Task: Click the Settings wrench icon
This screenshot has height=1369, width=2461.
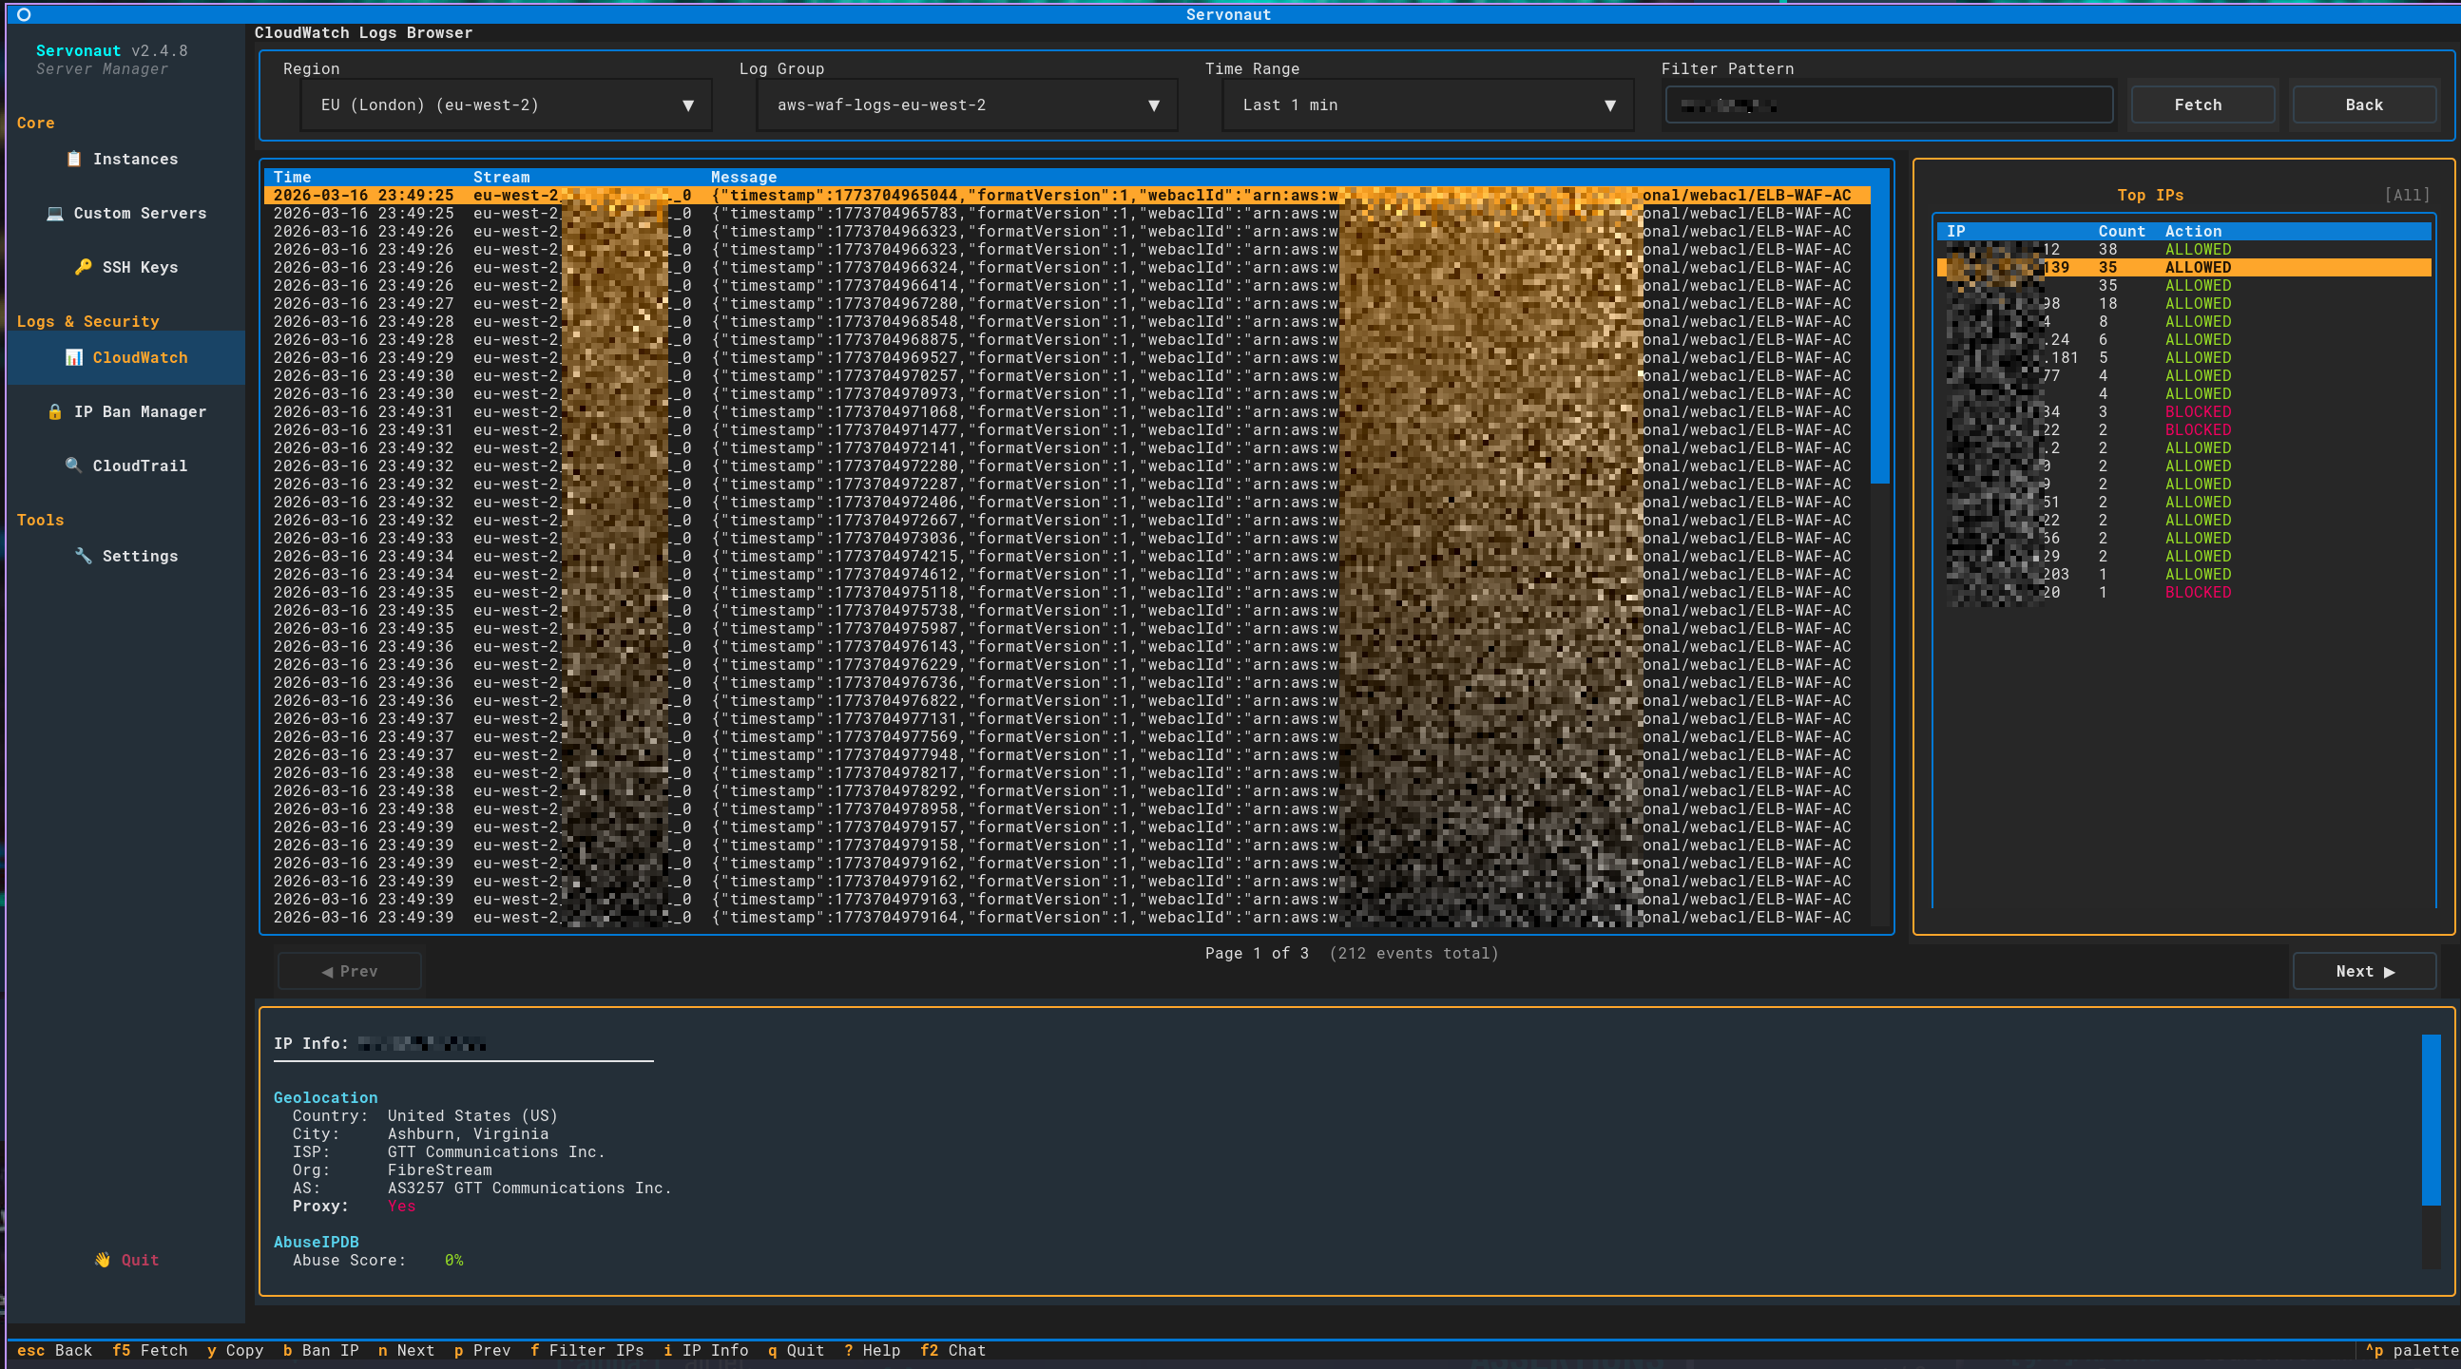Action: [83, 556]
